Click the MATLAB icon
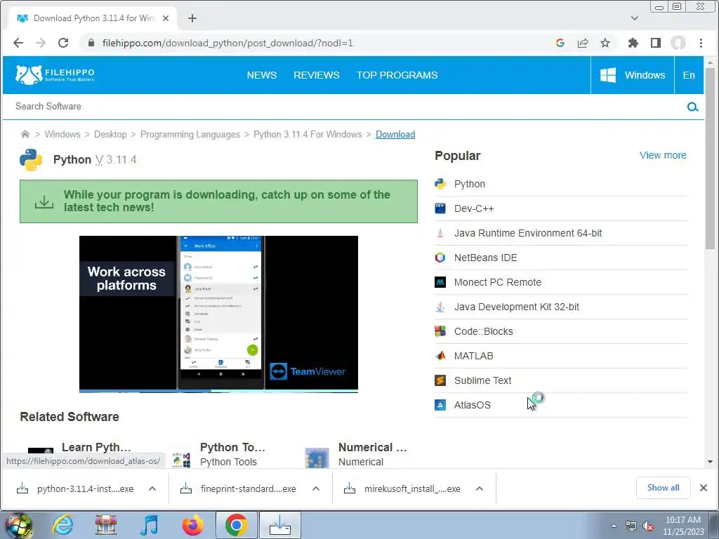The height and width of the screenshot is (539, 719). pyautogui.click(x=440, y=356)
